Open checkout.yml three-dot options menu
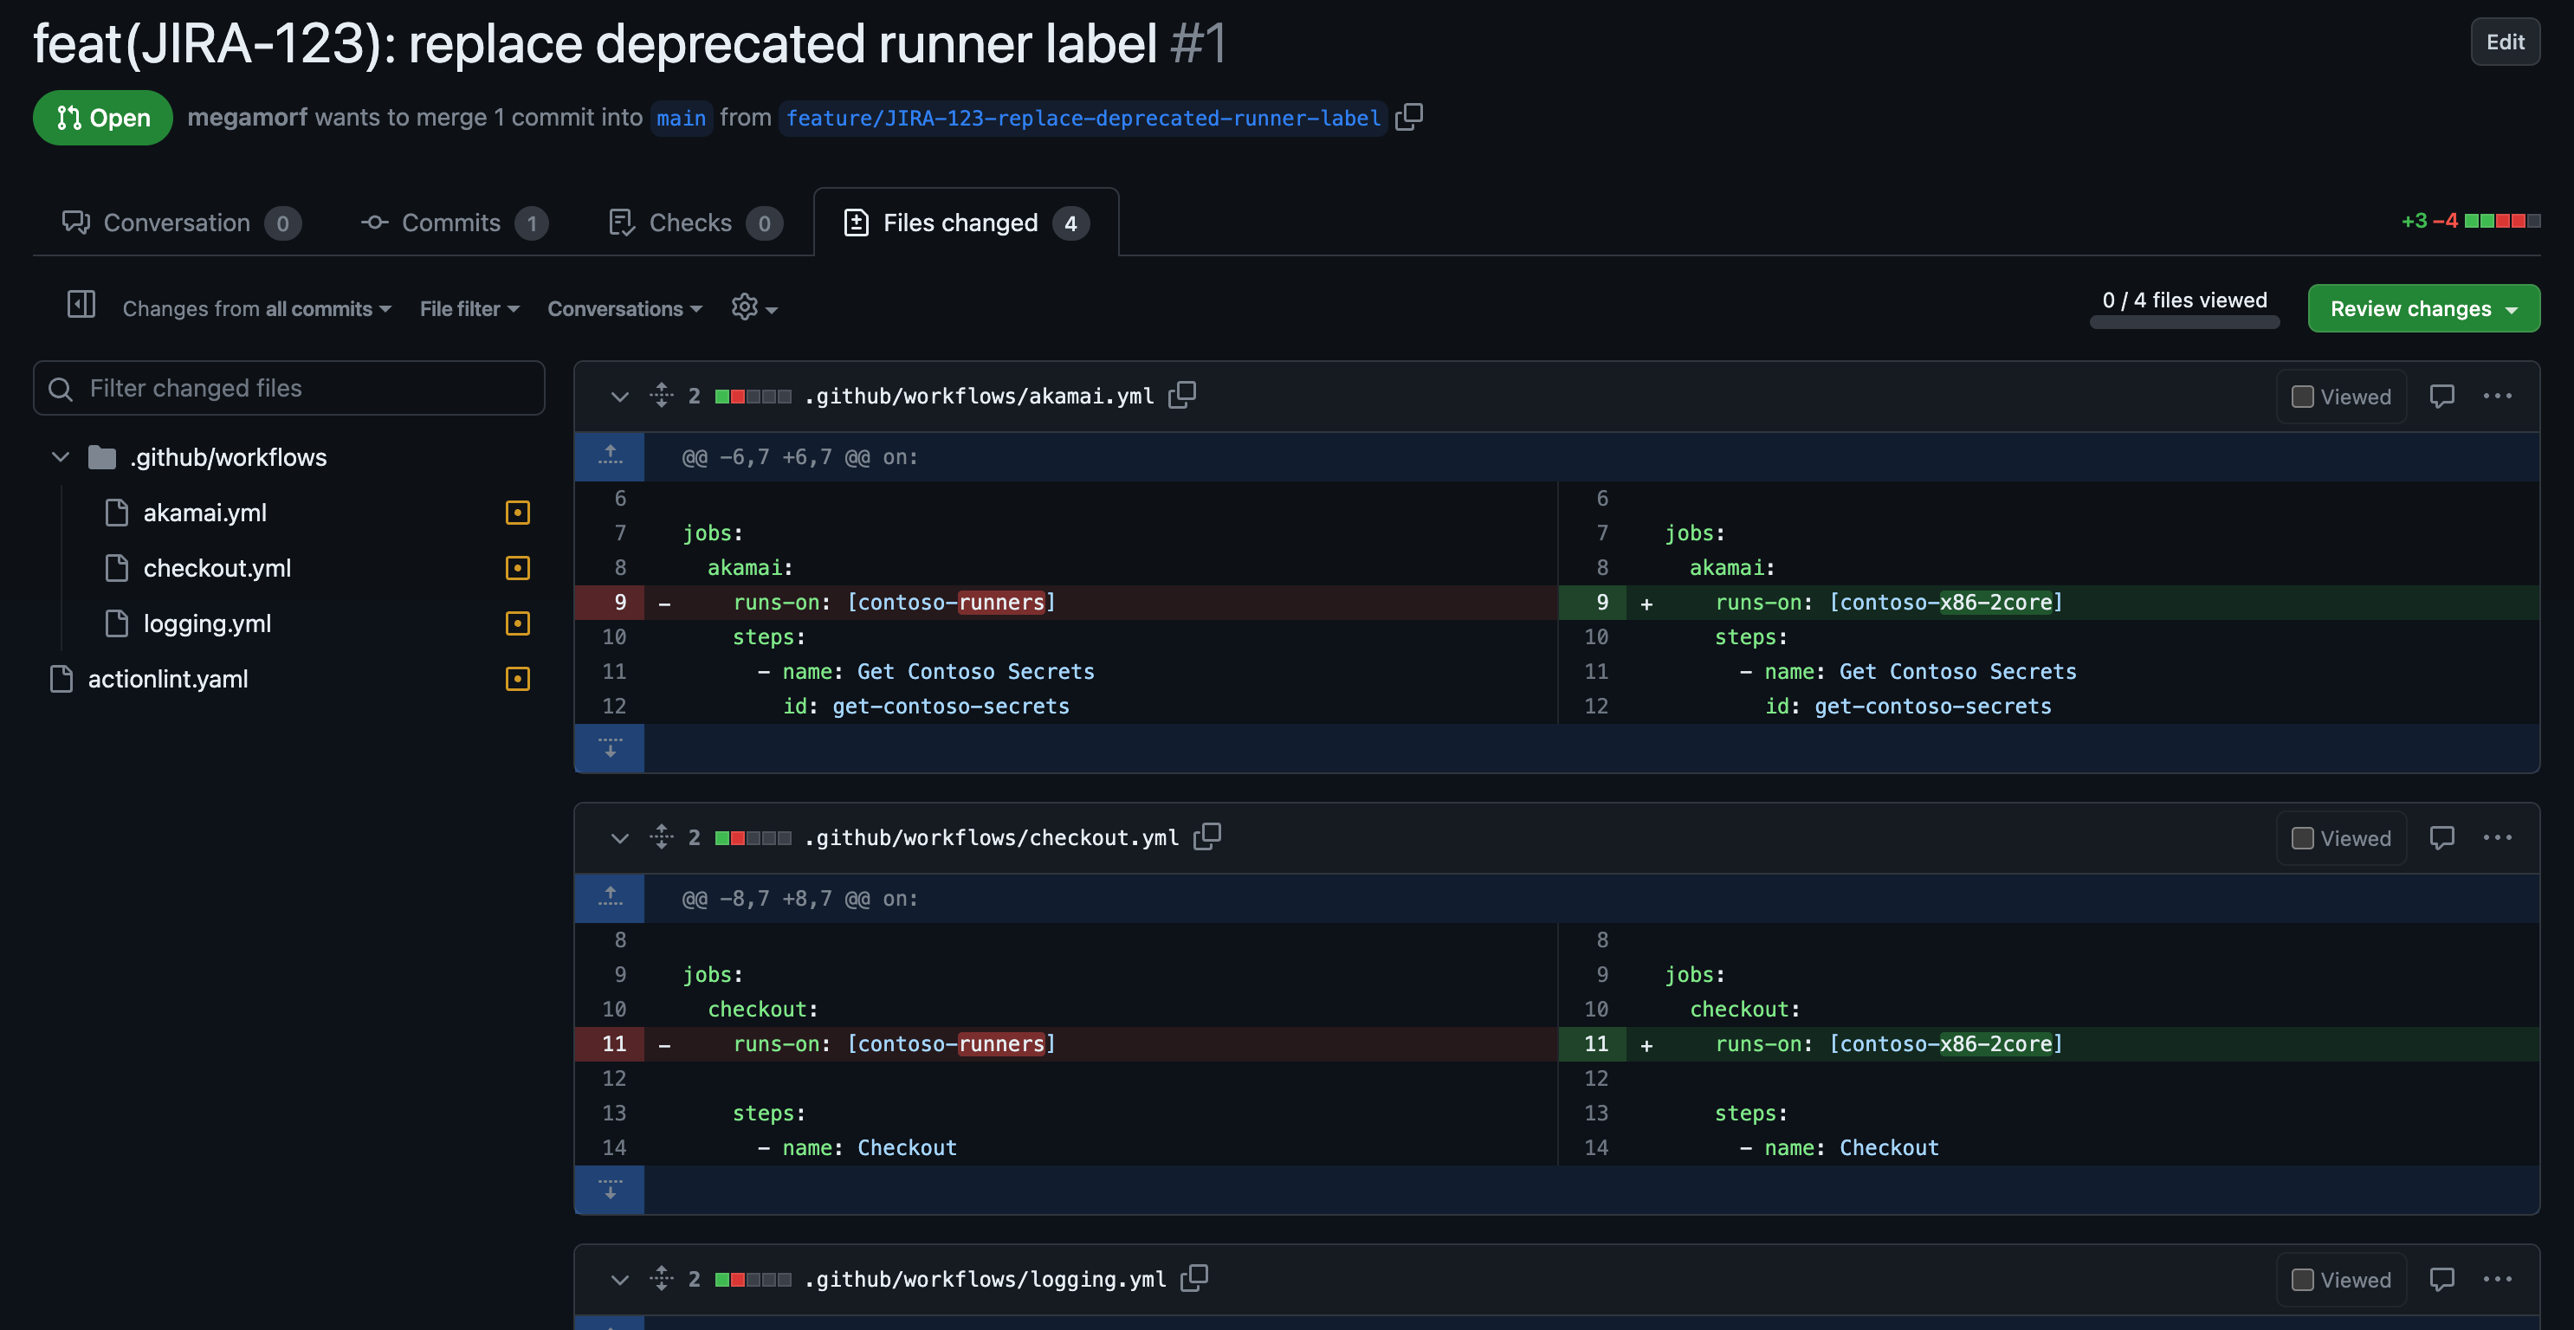 [x=2496, y=837]
